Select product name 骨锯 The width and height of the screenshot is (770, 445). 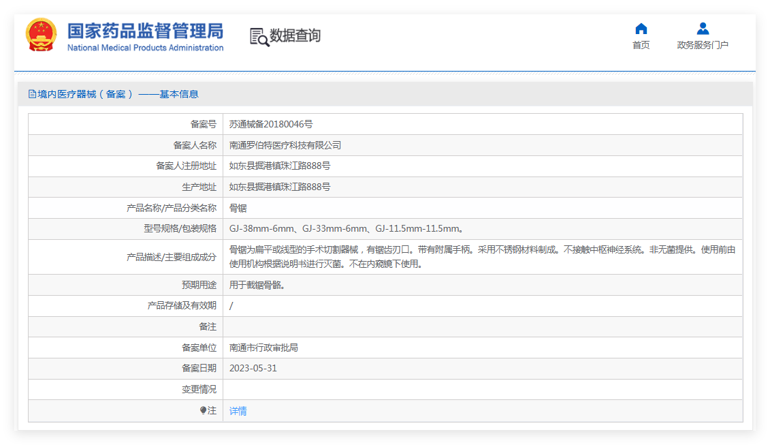click(x=238, y=209)
